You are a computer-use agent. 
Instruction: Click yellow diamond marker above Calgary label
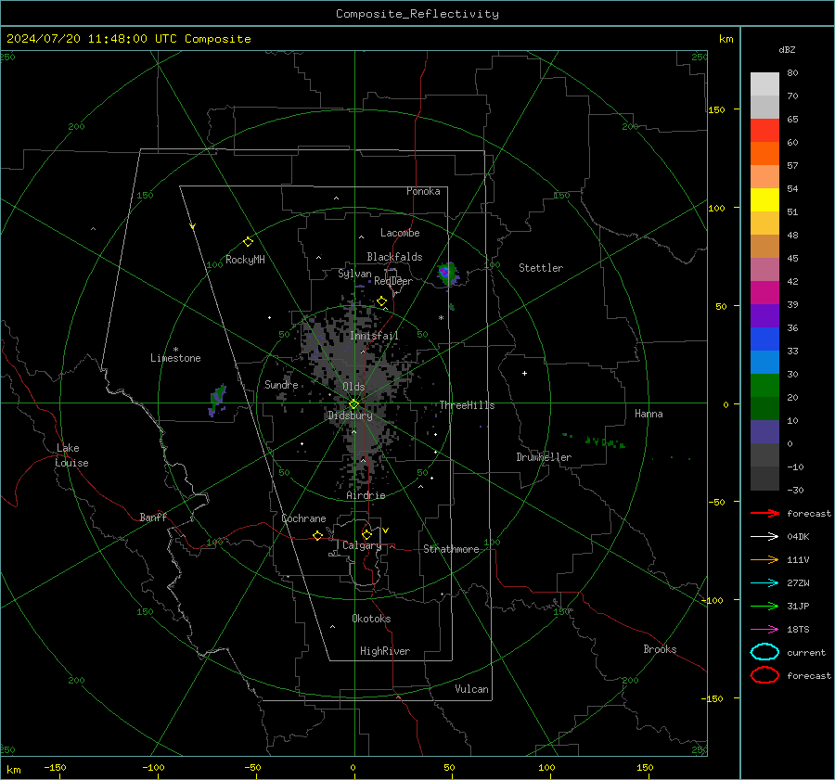(x=366, y=534)
